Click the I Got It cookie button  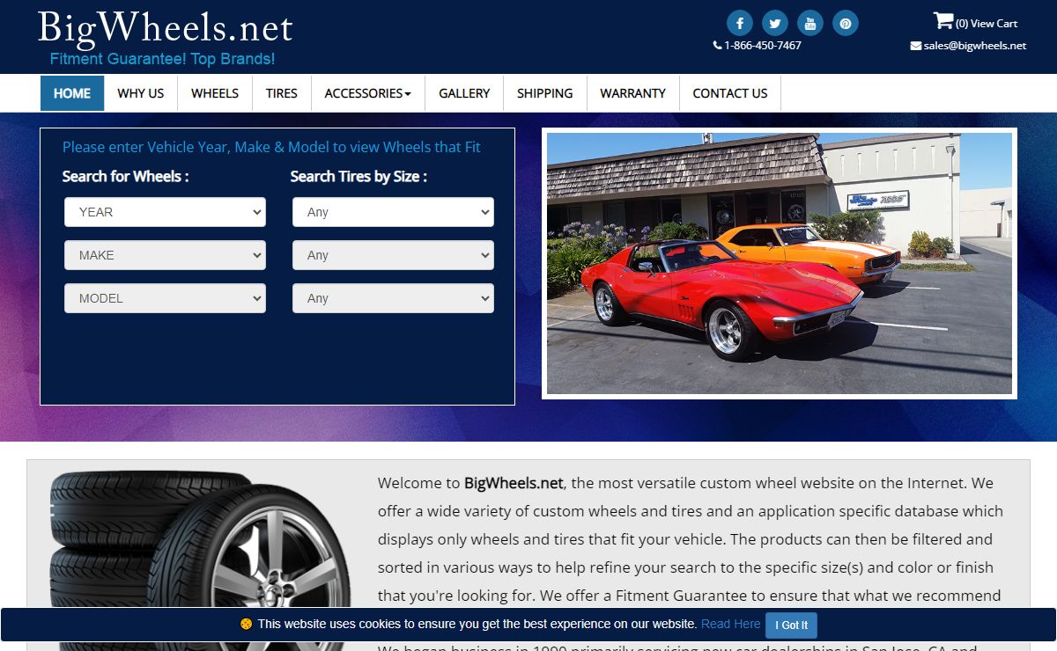tap(791, 625)
